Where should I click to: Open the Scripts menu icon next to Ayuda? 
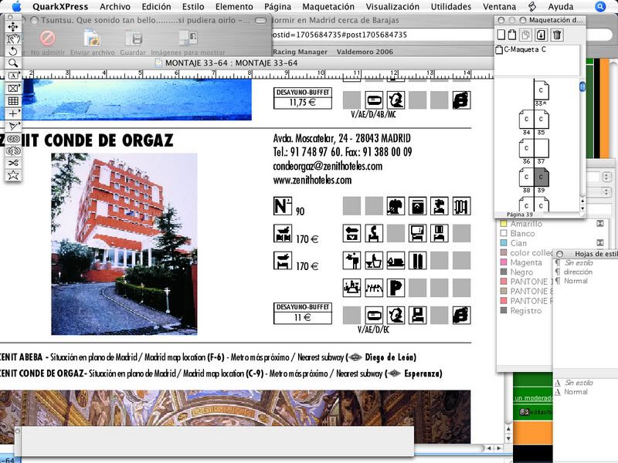tap(532, 6)
